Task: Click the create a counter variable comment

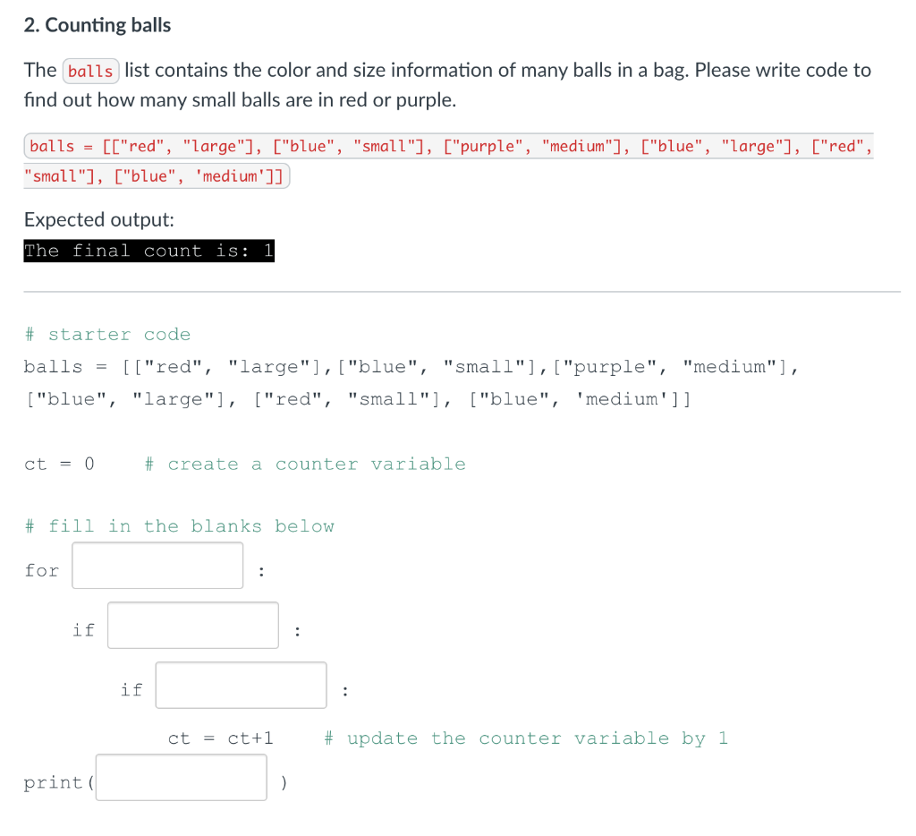Action: (x=305, y=464)
